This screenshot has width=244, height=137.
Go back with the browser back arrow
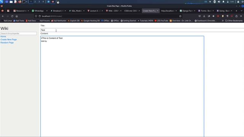tap(3, 16)
